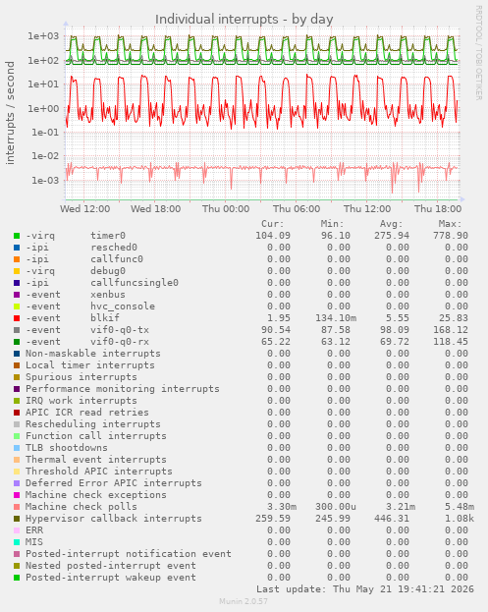
Task: Click the yellow swatch beside debug0
Action: (17, 271)
